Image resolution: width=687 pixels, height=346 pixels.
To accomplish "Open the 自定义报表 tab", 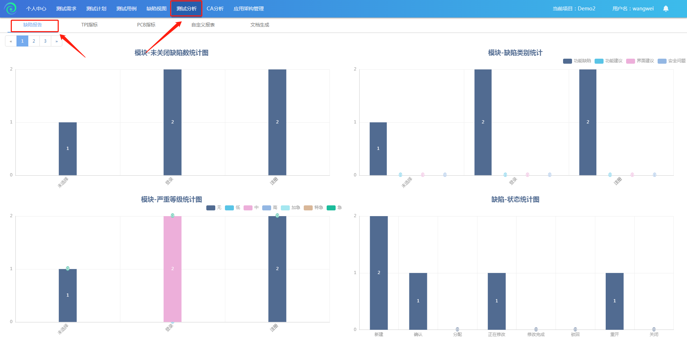I will 203,25.
